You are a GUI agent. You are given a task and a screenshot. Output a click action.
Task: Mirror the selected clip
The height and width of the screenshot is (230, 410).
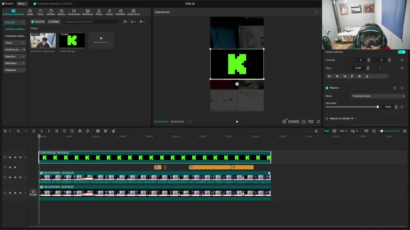[x=80, y=131]
